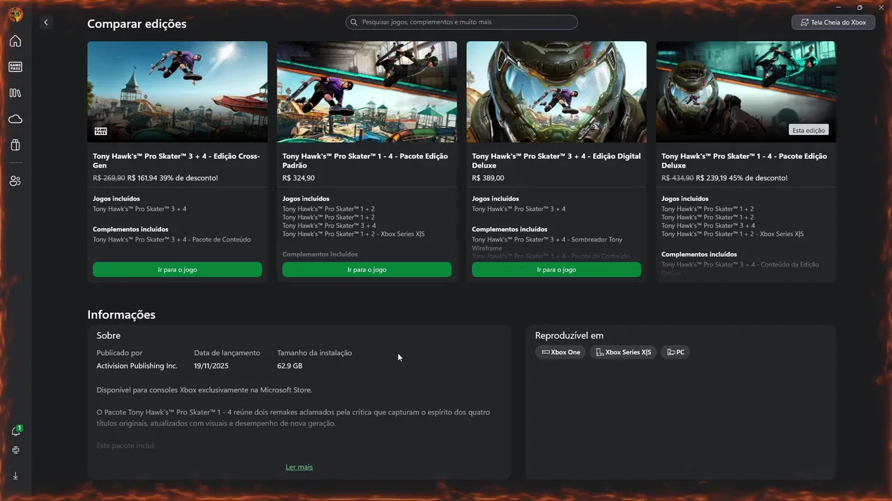Image resolution: width=892 pixels, height=501 pixels.
Task: Select the PC platform tag
Action: point(675,352)
